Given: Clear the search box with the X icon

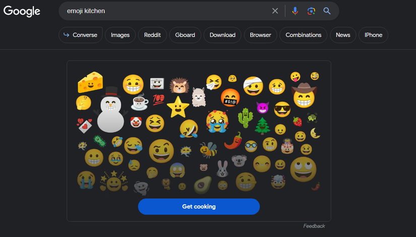Looking at the screenshot, I should pyautogui.click(x=275, y=11).
